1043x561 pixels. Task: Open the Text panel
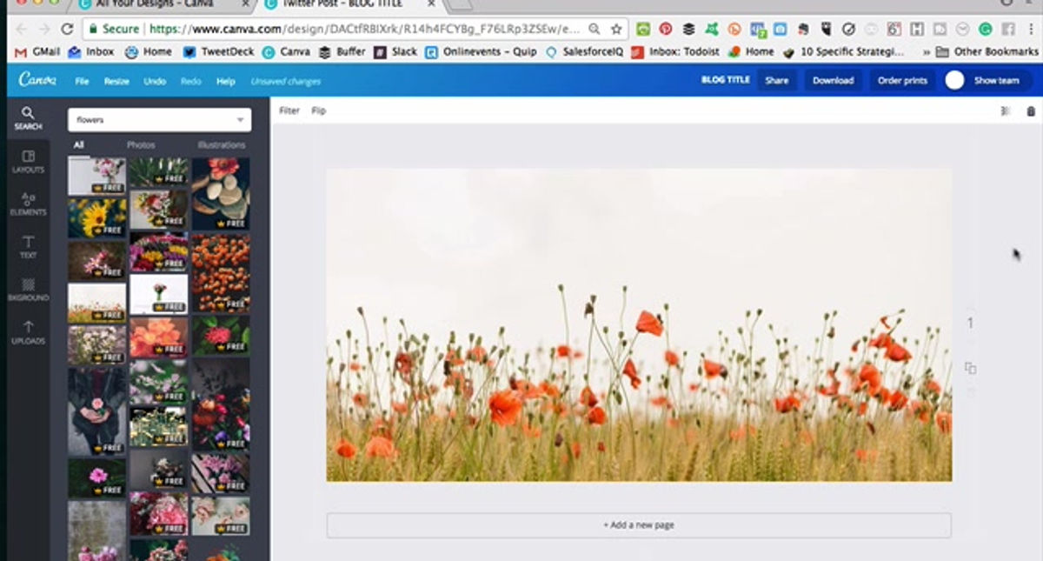[x=28, y=246]
